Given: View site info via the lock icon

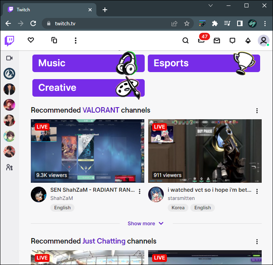Looking at the screenshot, I should (x=49, y=23).
